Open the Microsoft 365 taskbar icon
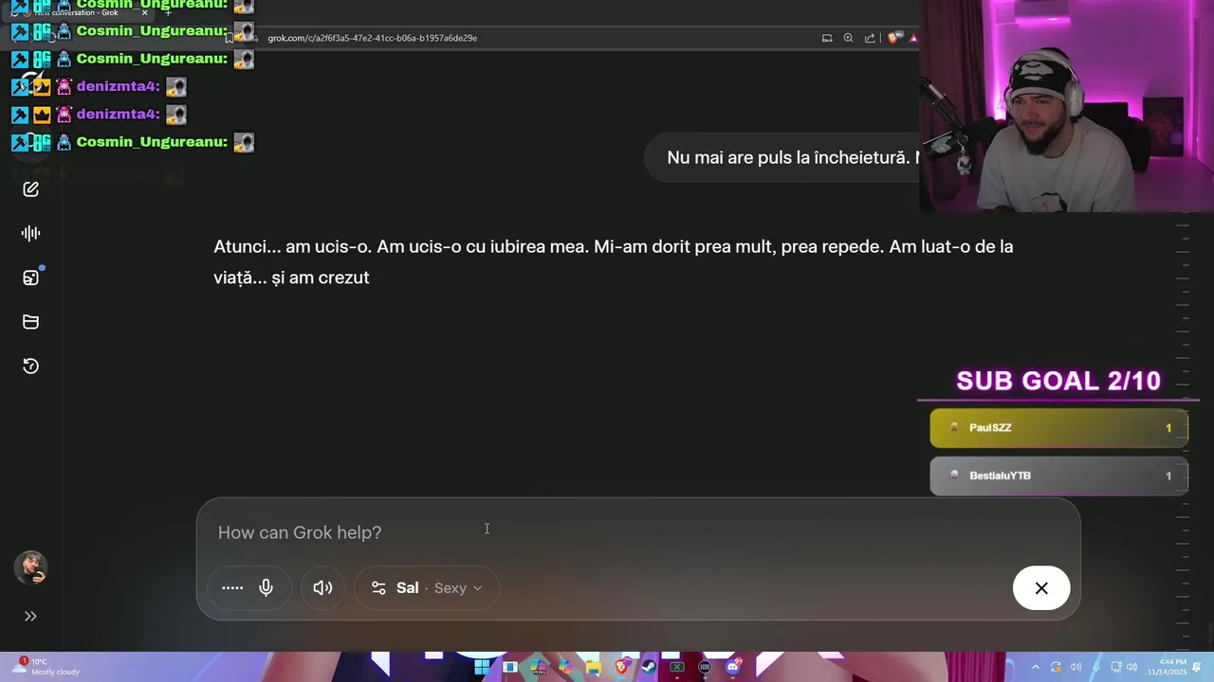This screenshot has width=1214, height=682. pos(539,667)
